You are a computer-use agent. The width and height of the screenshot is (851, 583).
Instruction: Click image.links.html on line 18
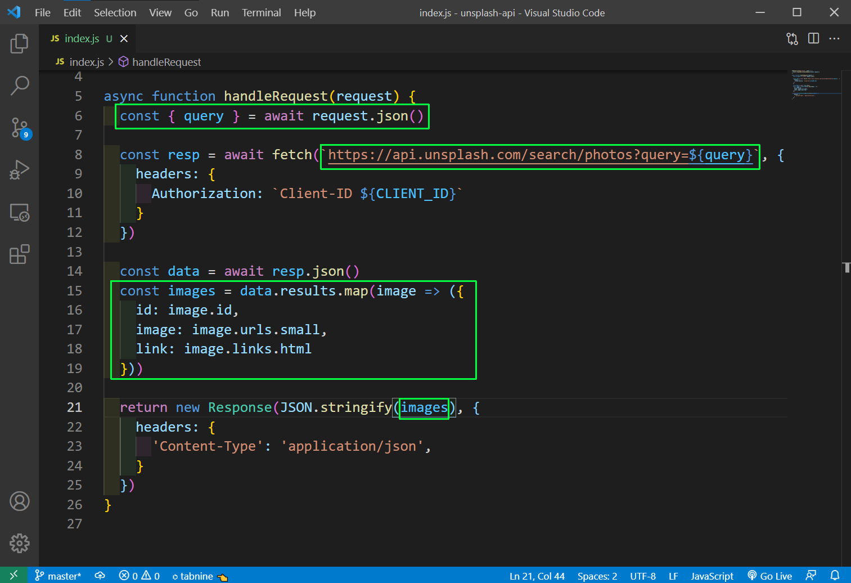pyautogui.click(x=248, y=349)
